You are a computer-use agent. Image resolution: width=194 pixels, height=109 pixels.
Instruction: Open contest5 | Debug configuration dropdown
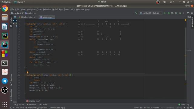tap(151, 13)
